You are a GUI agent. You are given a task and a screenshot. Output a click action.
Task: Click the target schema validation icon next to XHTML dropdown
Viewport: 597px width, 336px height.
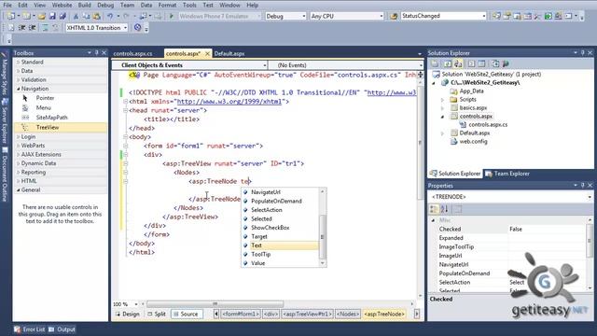click(x=137, y=27)
